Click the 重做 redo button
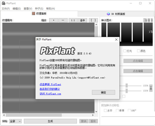155x126 pixels. [93, 121]
